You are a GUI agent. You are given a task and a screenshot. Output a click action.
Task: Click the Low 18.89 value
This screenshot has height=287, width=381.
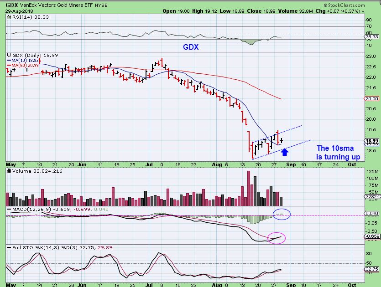(232, 11)
